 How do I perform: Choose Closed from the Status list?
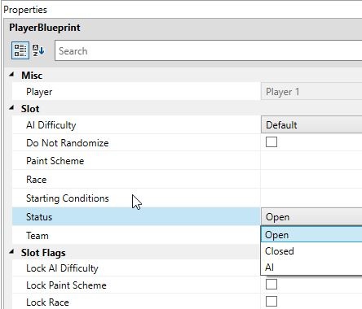click(x=311, y=251)
